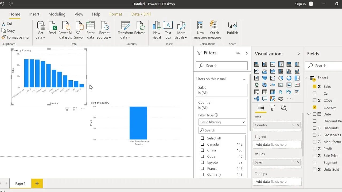Uncheck the Sales field checkbox
The height and width of the screenshot is (192, 342).
point(314,86)
